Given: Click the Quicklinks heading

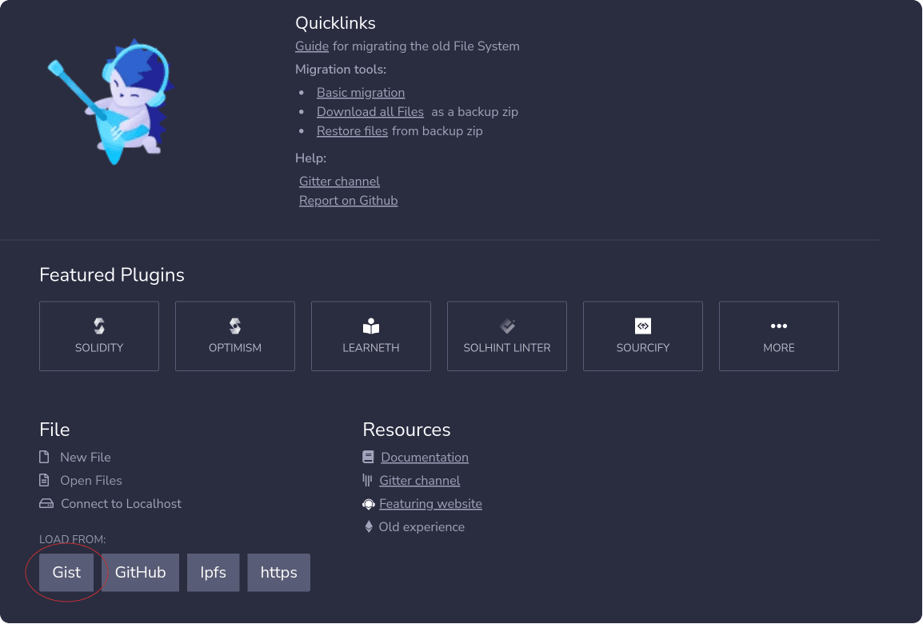Looking at the screenshot, I should tap(336, 23).
